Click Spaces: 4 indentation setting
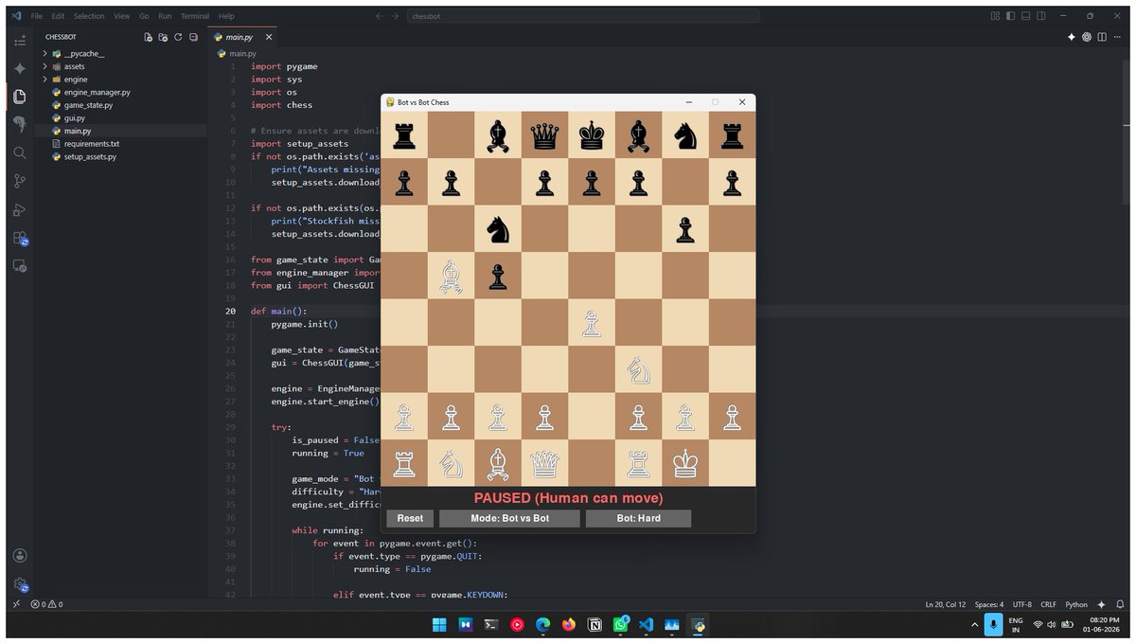This screenshot has width=1136, height=644. click(989, 604)
